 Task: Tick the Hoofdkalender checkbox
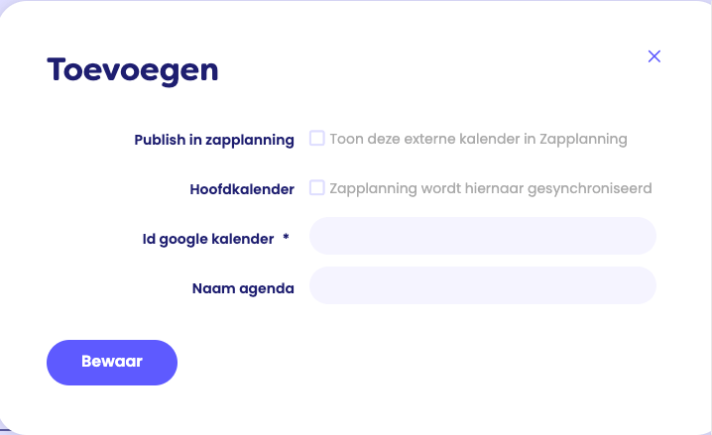[317, 187]
